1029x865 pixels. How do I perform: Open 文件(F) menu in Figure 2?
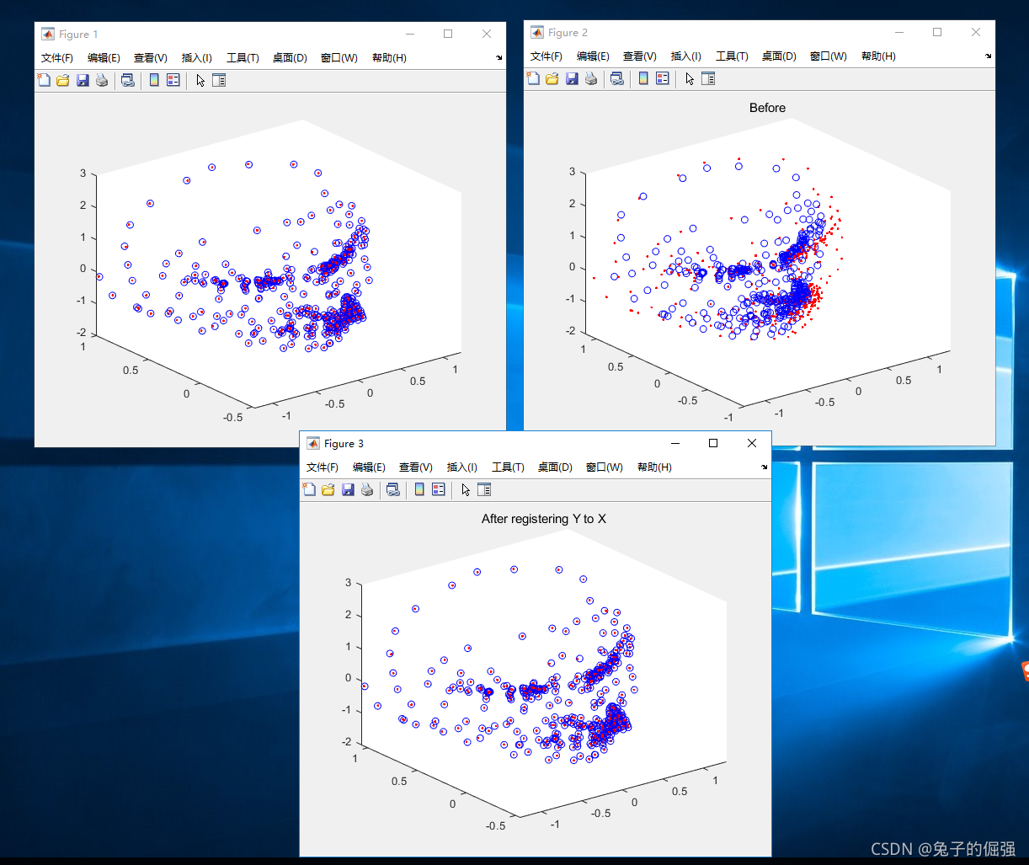point(546,56)
